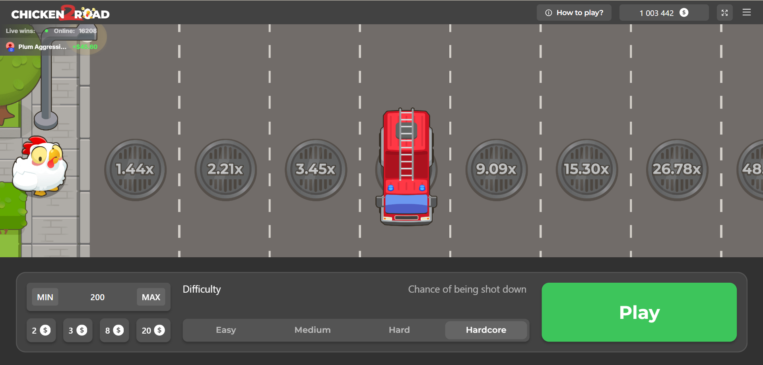
Task: Select Easy difficulty
Action: (226, 330)
